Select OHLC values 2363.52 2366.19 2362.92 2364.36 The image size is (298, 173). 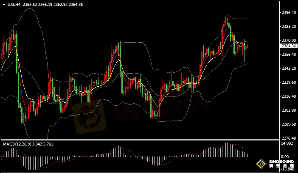coord(53,5)
